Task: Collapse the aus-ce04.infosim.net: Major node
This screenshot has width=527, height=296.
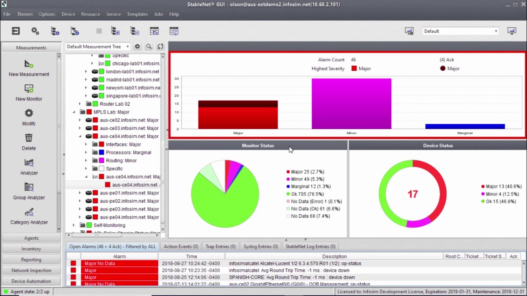Action: coord(80,136)
